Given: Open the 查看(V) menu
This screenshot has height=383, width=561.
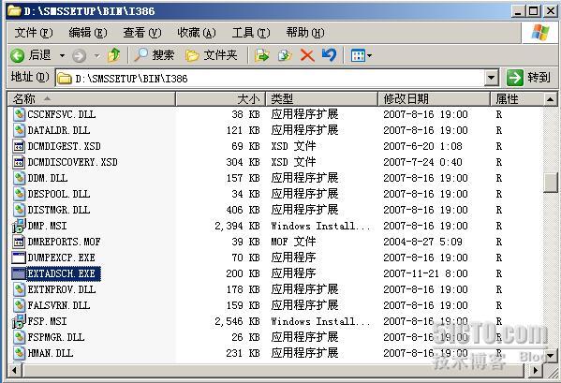Looking at the screenshot, I should click(x=142, y=33).
